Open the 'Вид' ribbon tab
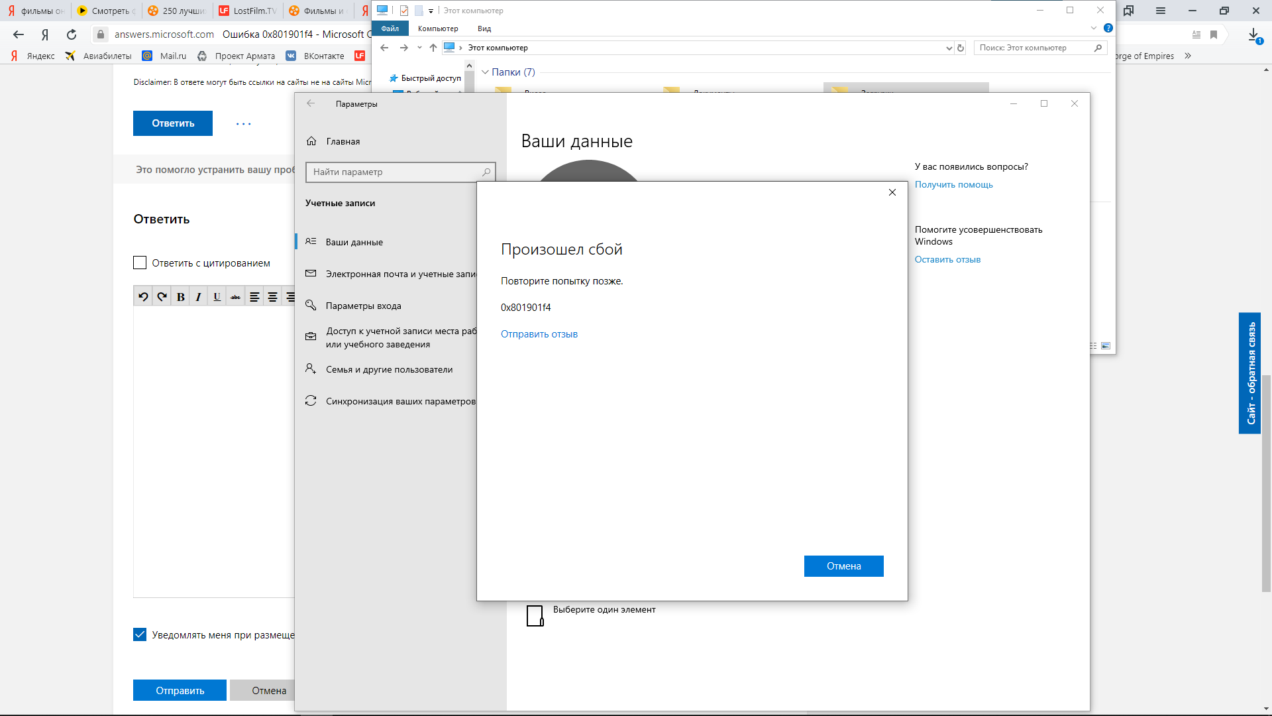Viewport: 1272px width, 716px height. coord(484,29)
